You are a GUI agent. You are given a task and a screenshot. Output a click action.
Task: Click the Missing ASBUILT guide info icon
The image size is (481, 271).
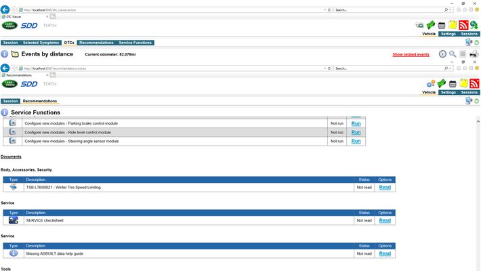[13, 253]
